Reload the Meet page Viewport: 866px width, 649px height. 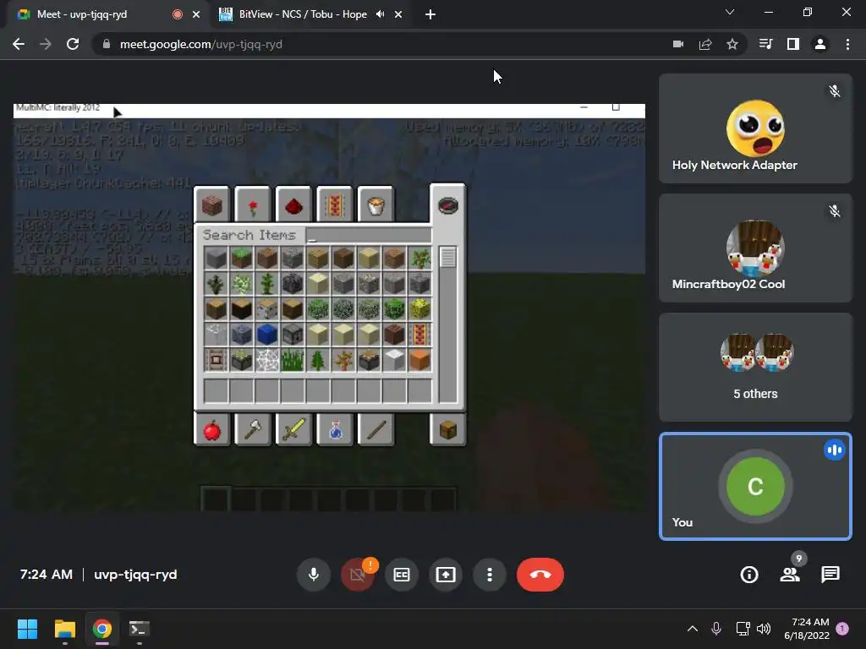(73, 44)
